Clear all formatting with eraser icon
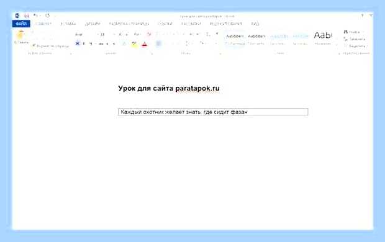 click(x=149, y=34)
